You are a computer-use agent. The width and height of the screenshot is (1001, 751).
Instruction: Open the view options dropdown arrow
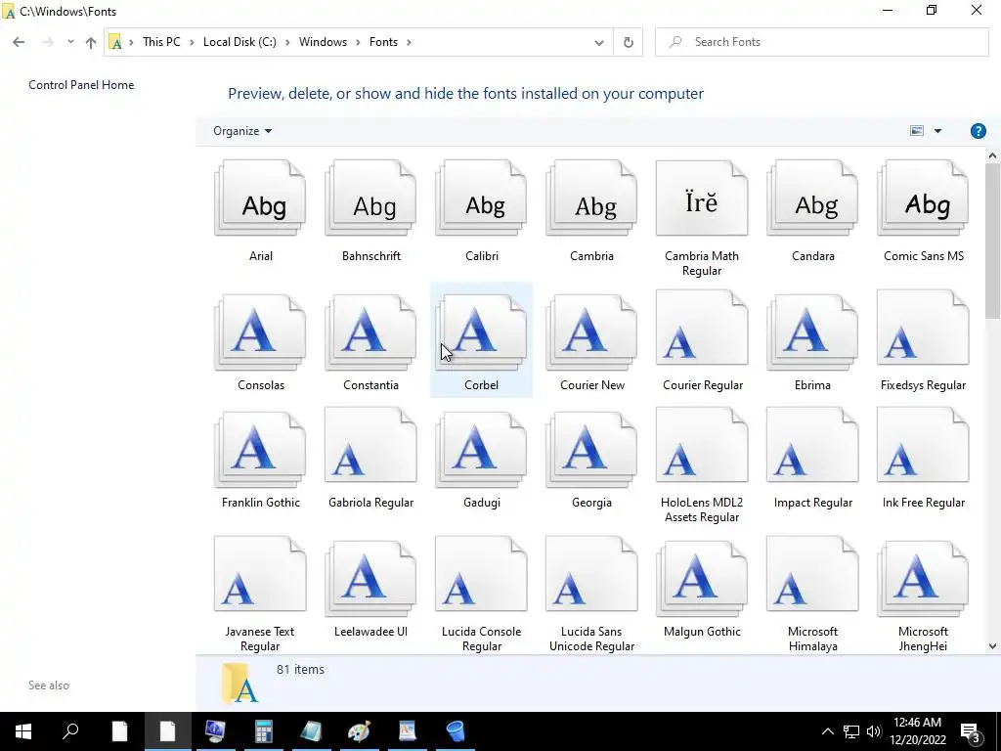pos(937,131)
